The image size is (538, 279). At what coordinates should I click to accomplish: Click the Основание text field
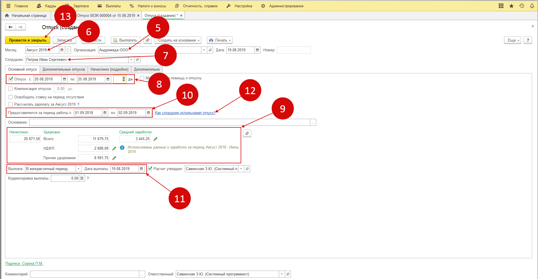(x=170, y=122)
